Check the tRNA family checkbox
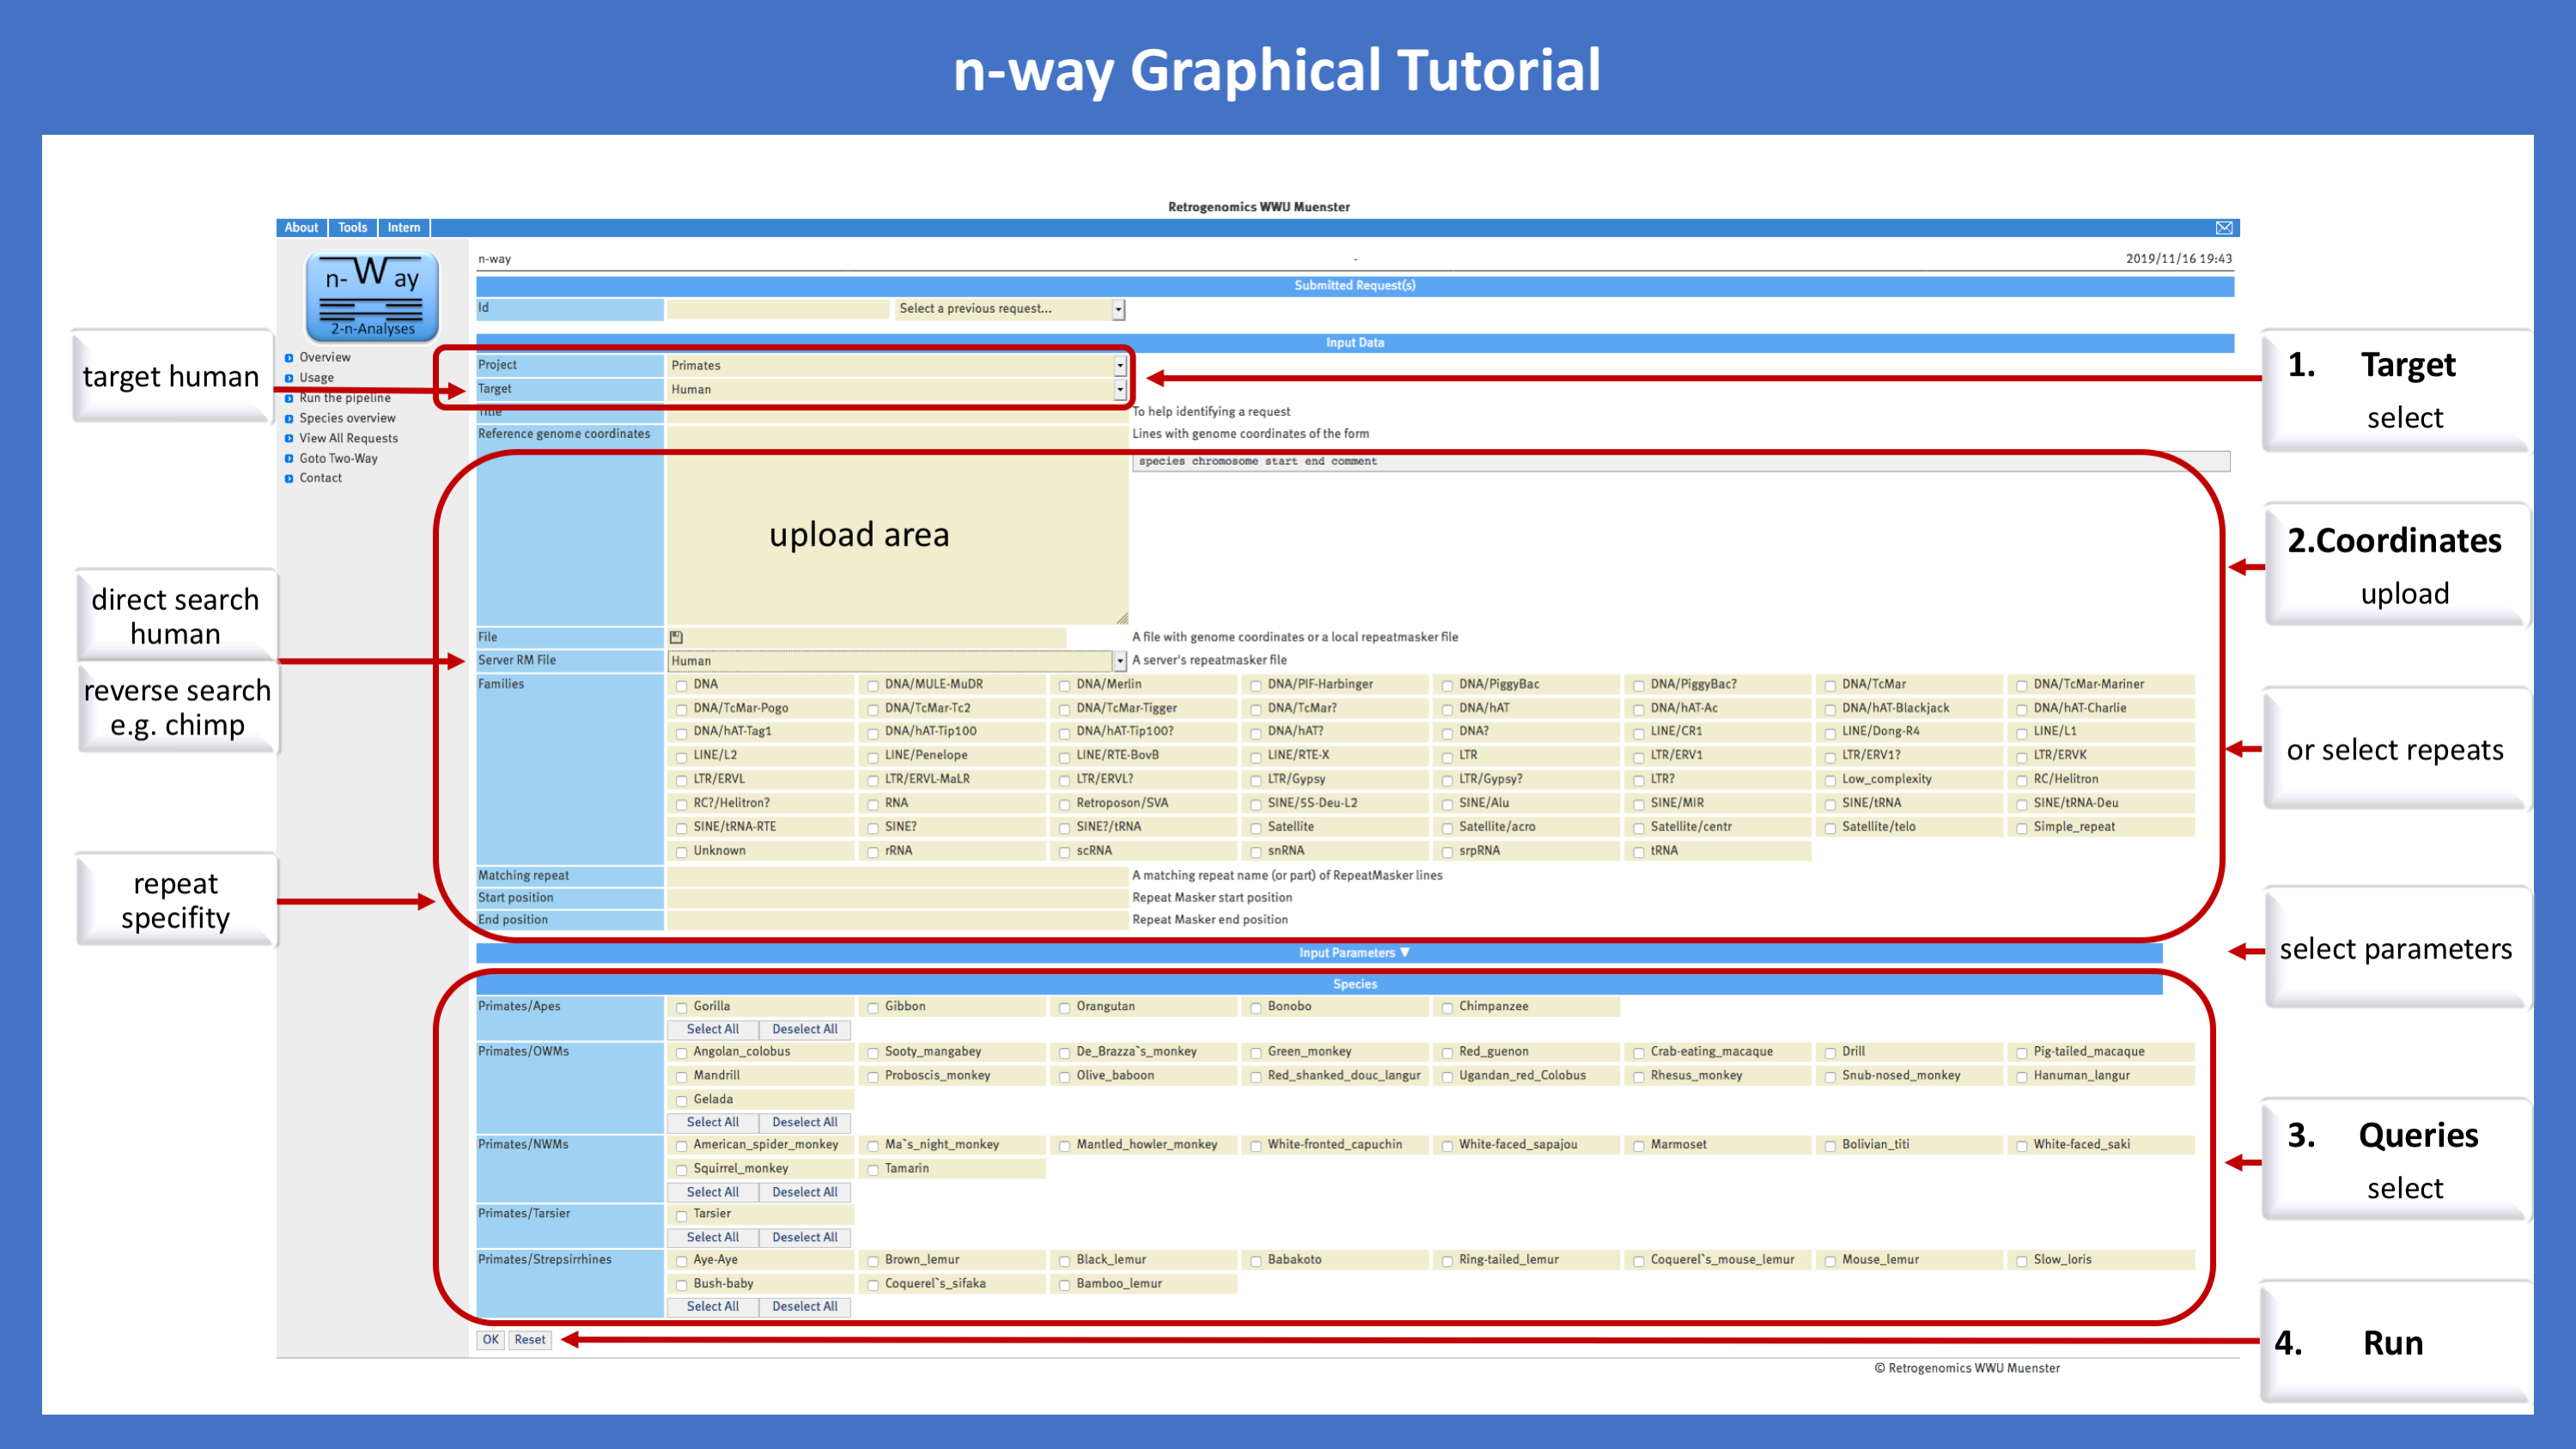 pos(1638,853)
